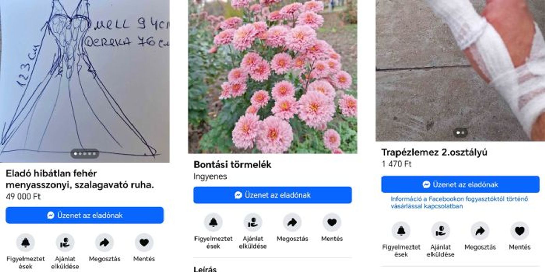Open the Facebook consumer purchase information link

click(460, 202)
